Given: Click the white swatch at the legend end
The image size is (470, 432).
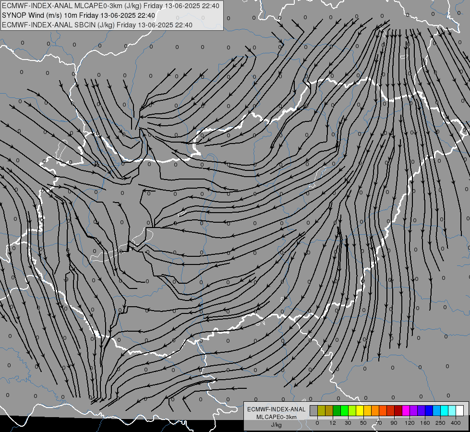Looking at the screenshot, I should 460,410.
